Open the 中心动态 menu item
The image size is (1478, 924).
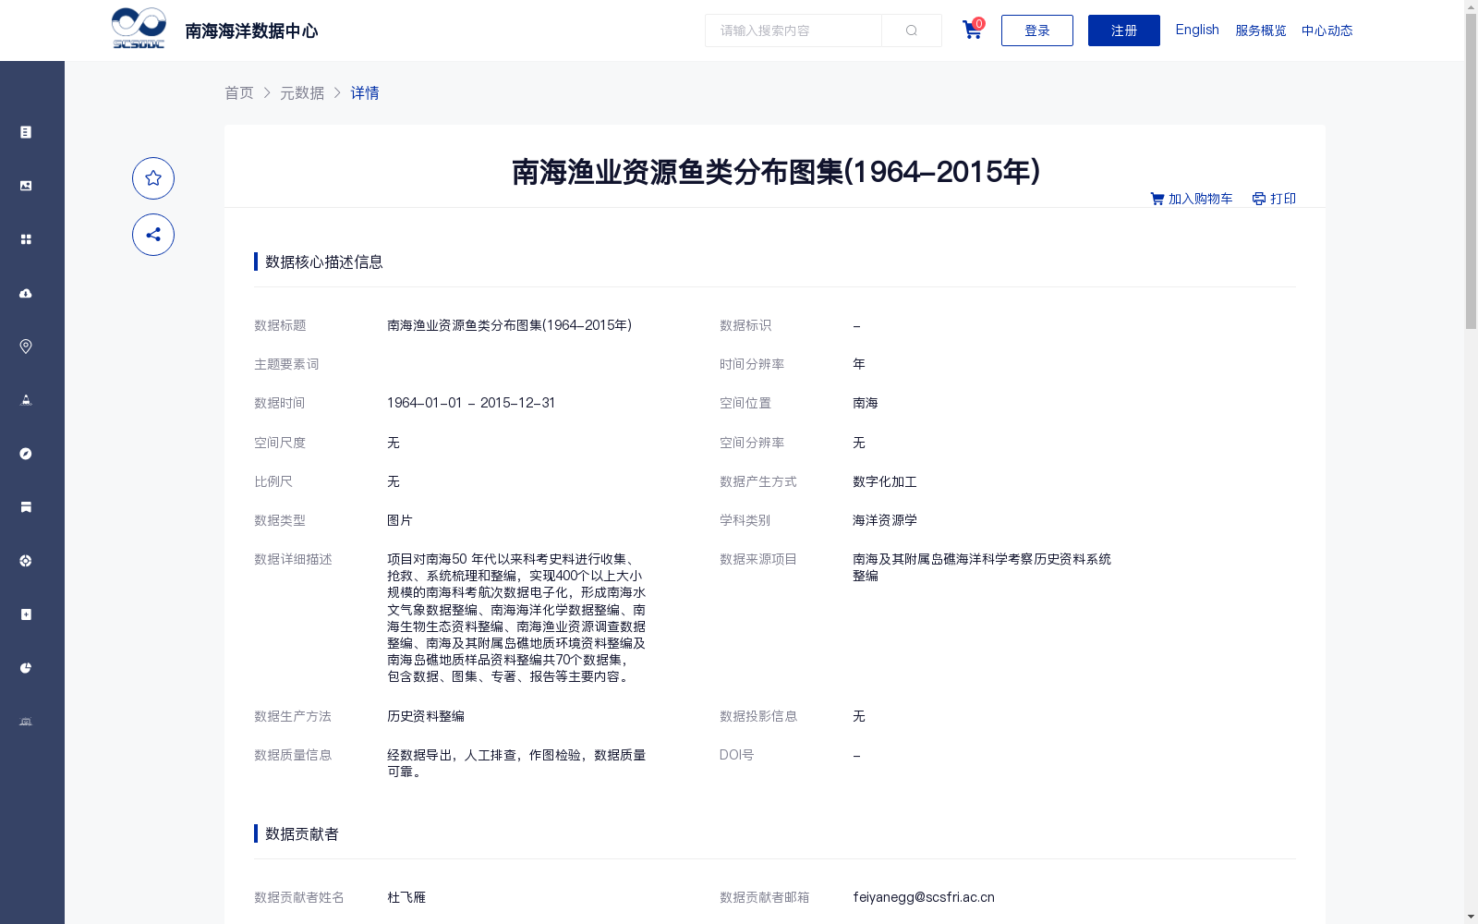1327,30
